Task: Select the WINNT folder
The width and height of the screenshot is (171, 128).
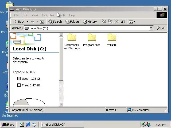Action: (x=112, y=40)
